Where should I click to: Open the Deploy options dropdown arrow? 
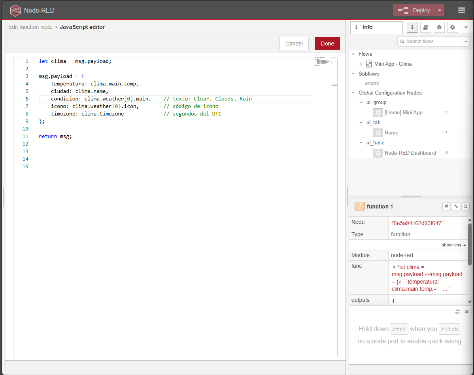pos(439,10)
